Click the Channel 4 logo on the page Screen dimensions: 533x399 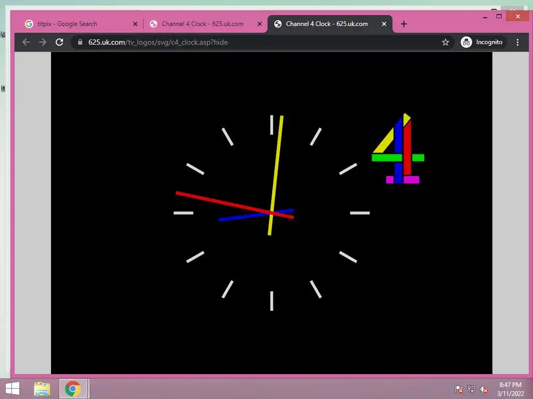tap(398, 148)
